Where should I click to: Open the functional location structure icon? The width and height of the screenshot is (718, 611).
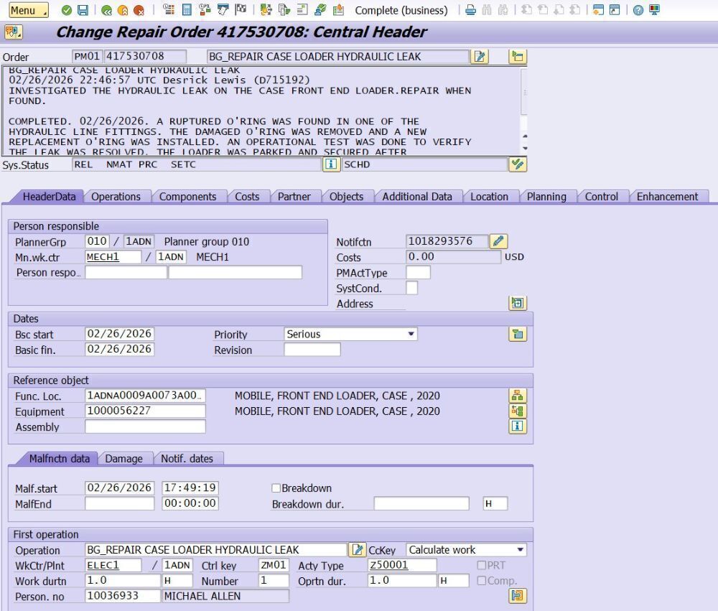click(518, 396)
